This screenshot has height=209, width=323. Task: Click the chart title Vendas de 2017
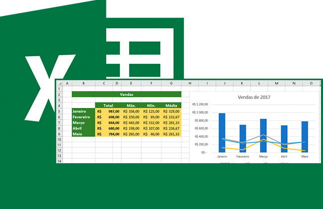tap(254, 97)
